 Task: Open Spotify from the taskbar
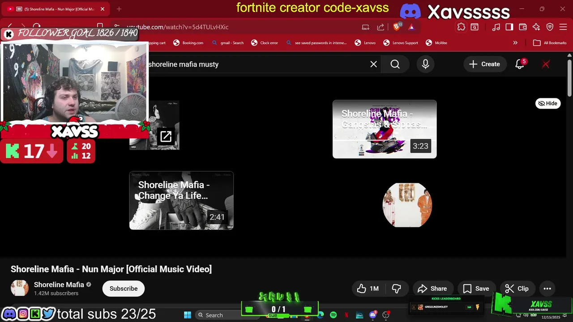pos(334,315)
